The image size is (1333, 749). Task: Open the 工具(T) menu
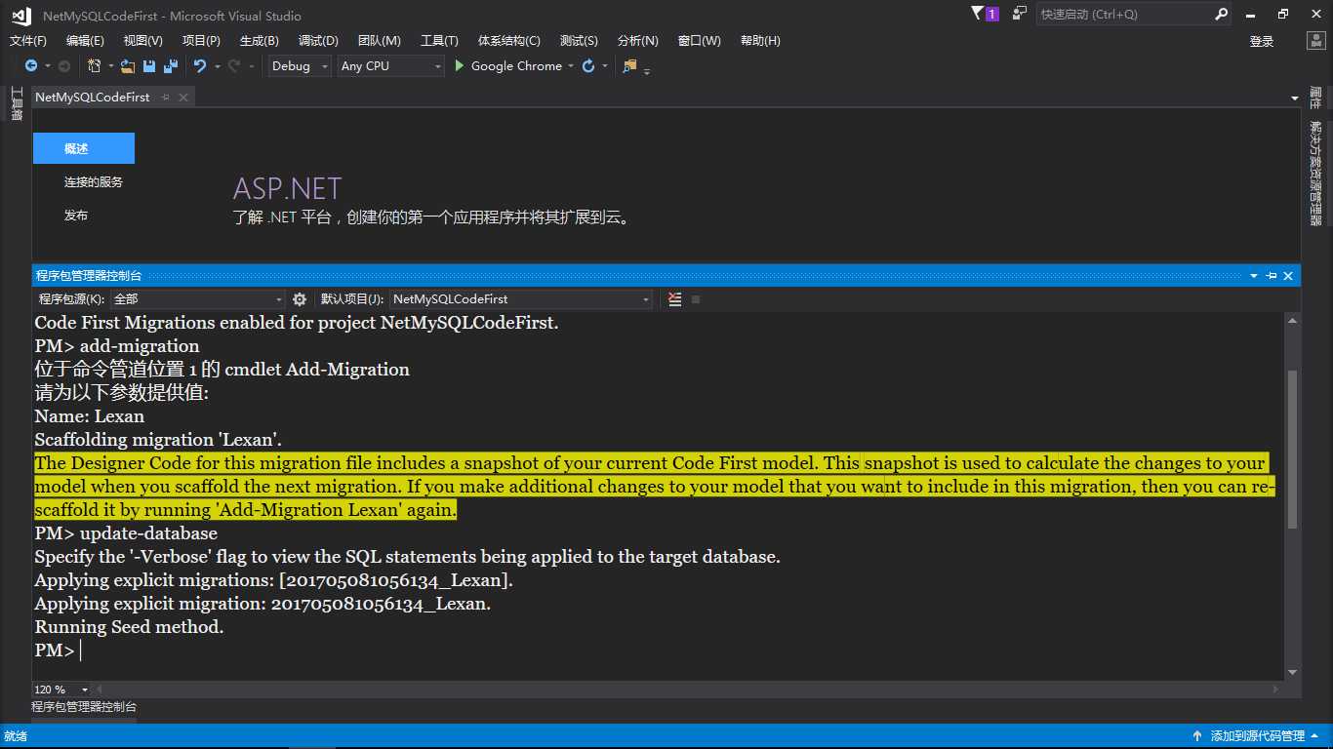coord(439,41)
